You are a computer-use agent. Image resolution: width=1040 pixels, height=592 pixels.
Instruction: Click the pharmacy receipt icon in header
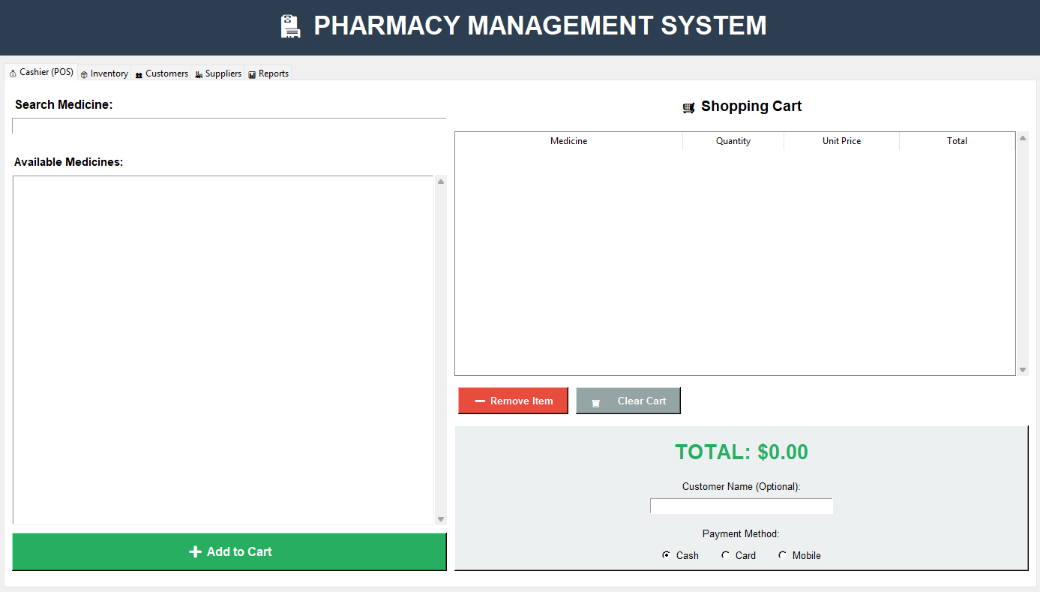click(290, 26)
